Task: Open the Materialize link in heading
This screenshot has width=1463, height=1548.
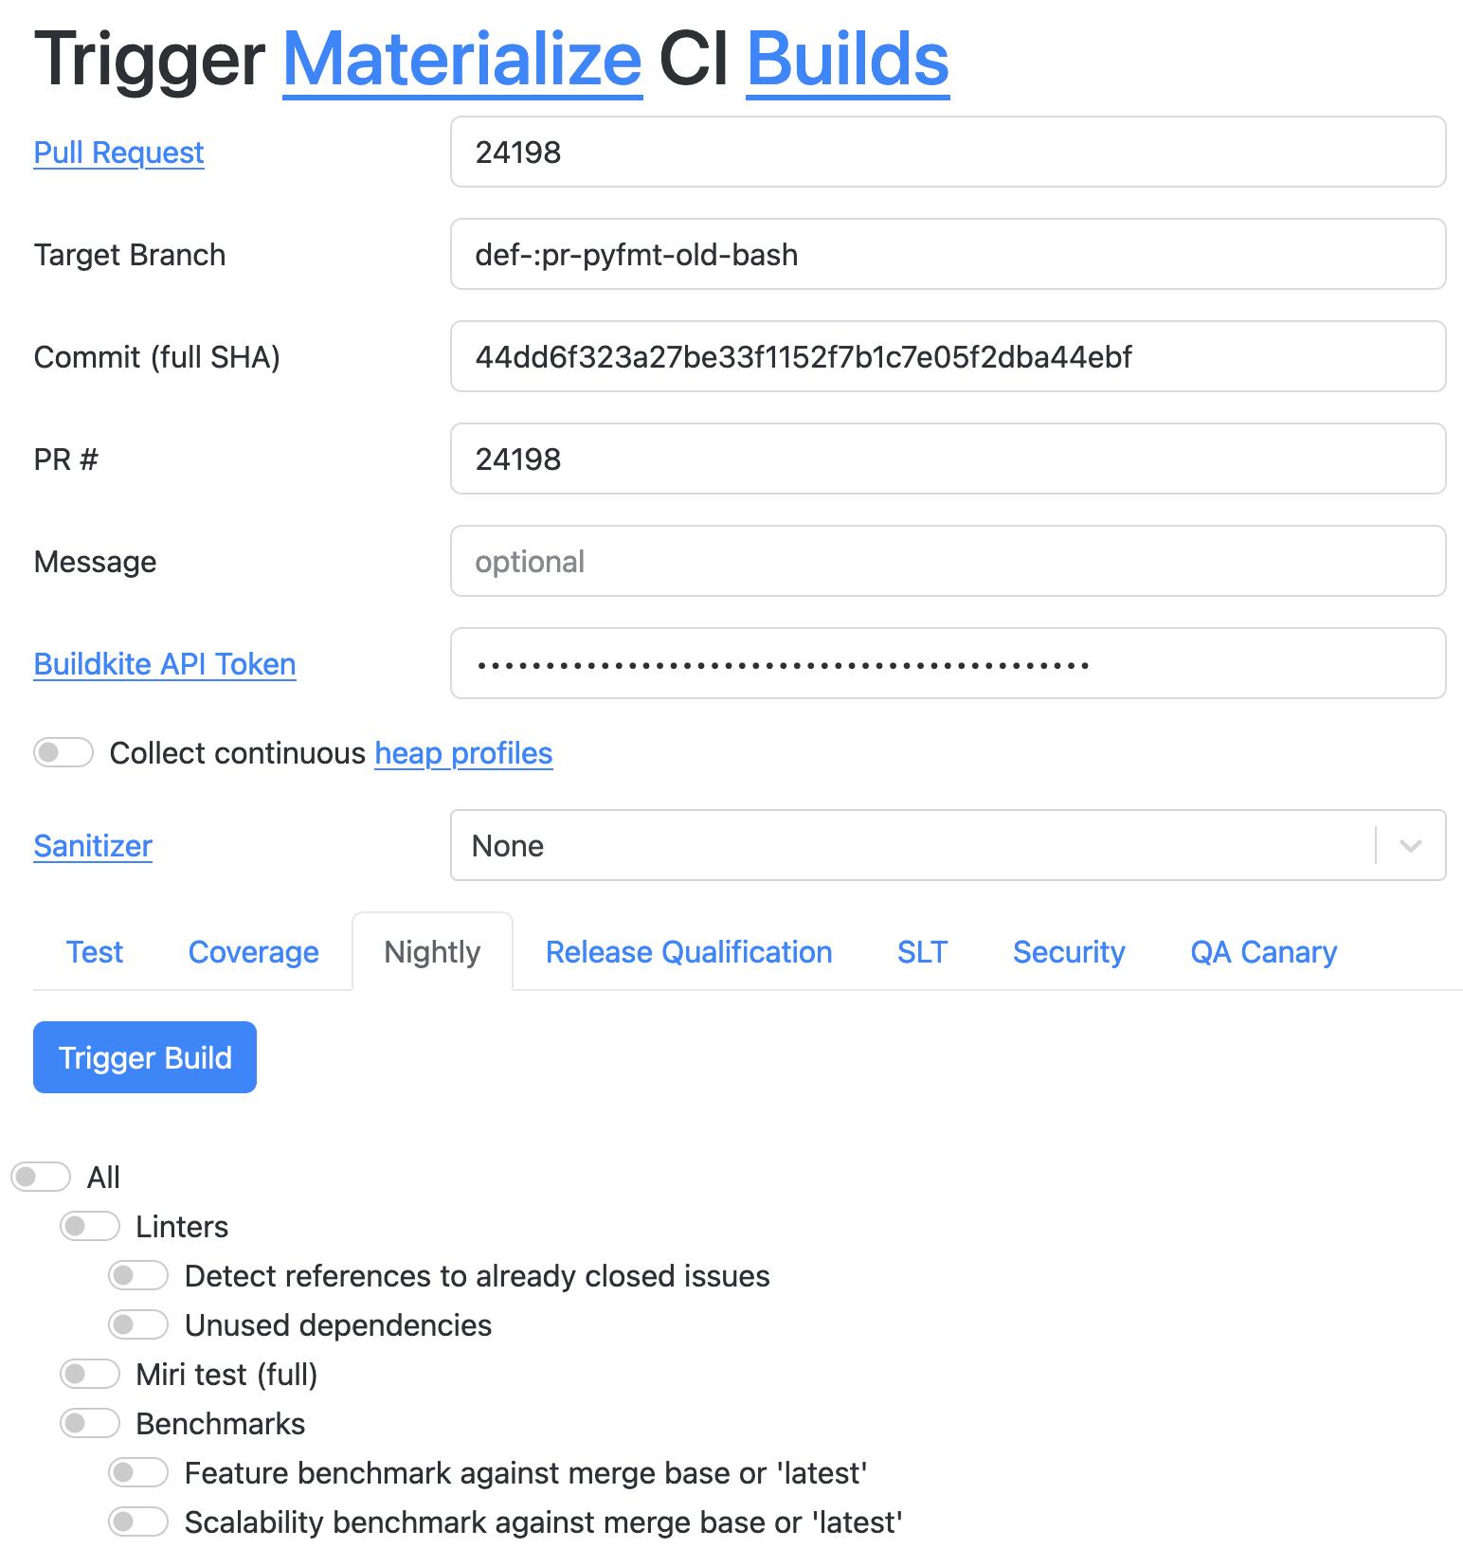Action: 462,59
